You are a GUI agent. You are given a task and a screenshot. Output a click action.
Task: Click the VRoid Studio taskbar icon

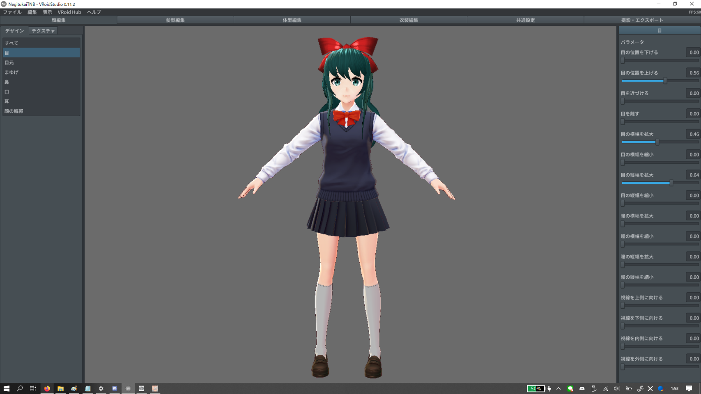coord(128,388)
